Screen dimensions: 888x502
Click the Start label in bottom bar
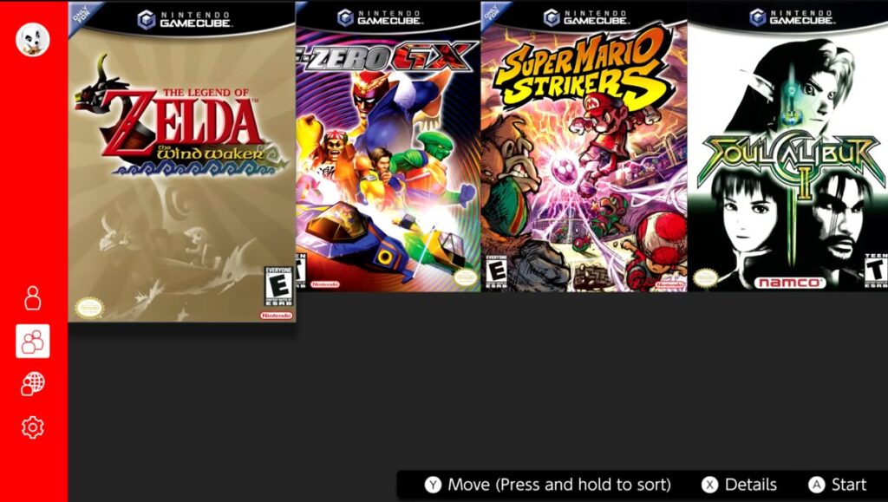coord(849,485)
